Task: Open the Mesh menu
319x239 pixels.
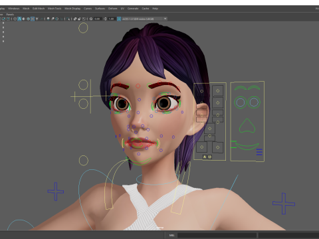Action: pos(26,9)
